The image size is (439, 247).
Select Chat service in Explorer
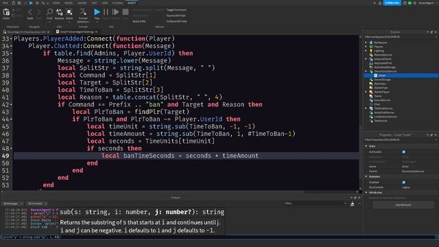pos(377,104)
